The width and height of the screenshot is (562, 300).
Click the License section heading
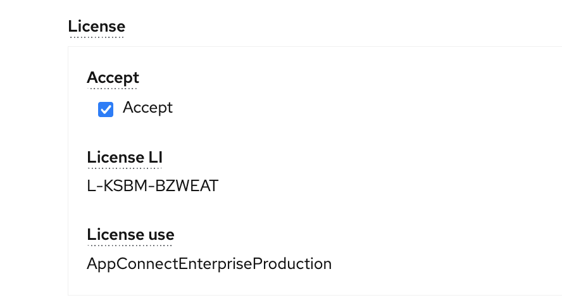pyautogui.click(x=97, y=27)
